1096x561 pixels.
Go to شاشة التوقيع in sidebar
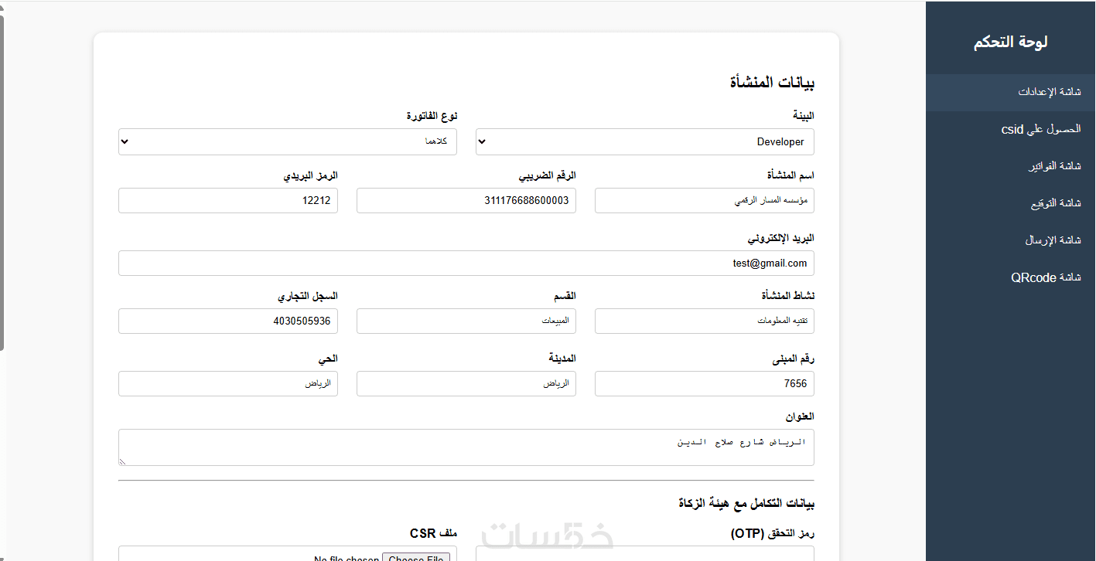[x=1010, y=203]
